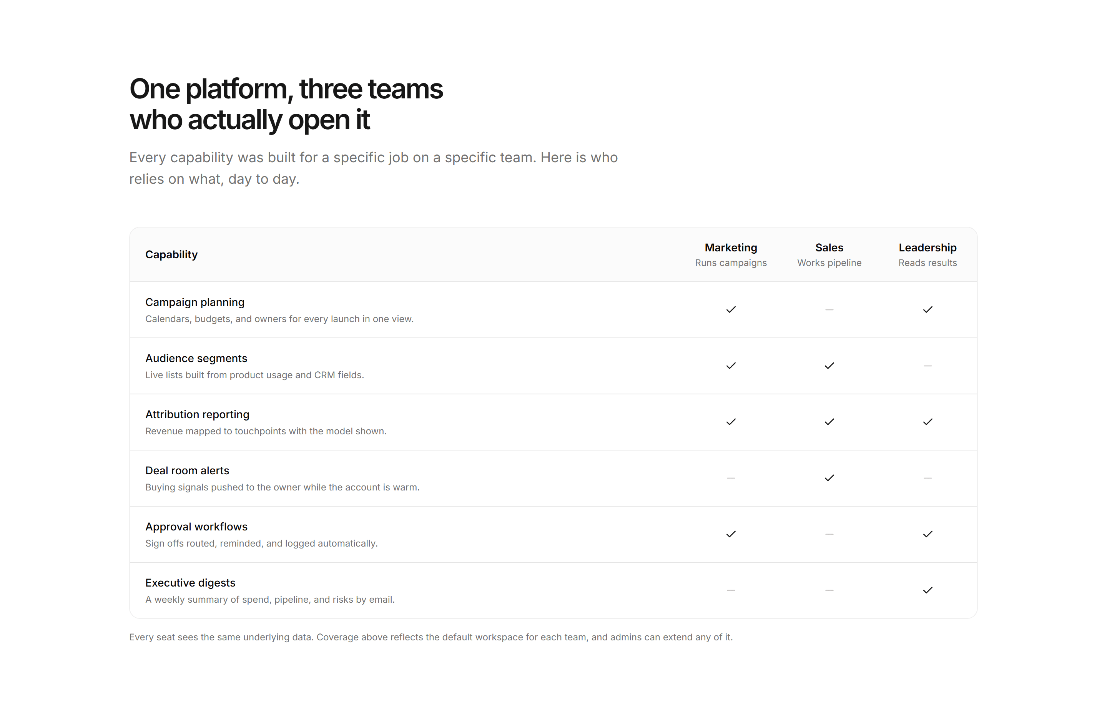
Task: Click 'A weekly summary of spend' description
Action: (270, 600)
